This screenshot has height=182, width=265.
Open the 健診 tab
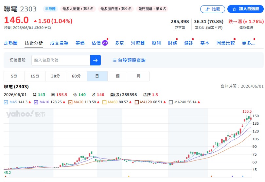pyautogui.click(x=189, y=43)
